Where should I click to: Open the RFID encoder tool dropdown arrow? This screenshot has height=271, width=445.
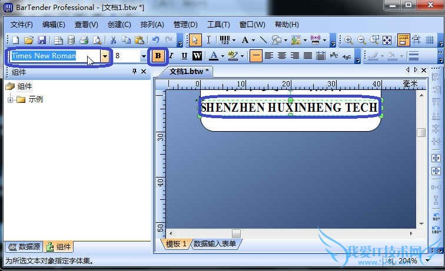(x=325, y=40)
